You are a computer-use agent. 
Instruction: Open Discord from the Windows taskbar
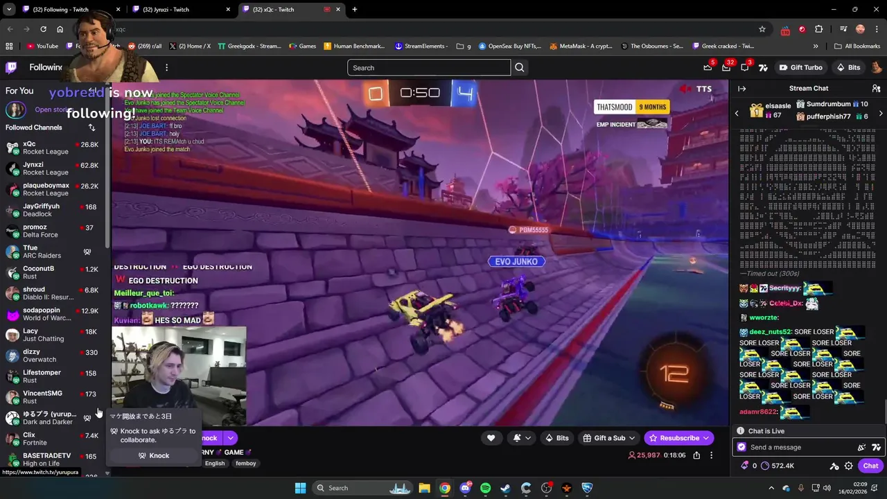pos(465,488)
